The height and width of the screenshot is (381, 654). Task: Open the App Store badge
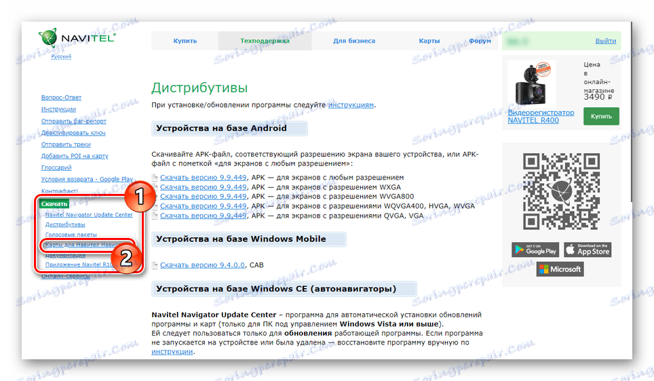pyautogui.click(x=588, y=249)
